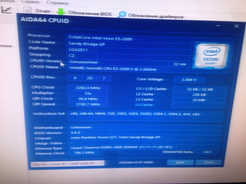Click the 20 MB L3 Cache value
Screen dimensions: 246x184
199,100
